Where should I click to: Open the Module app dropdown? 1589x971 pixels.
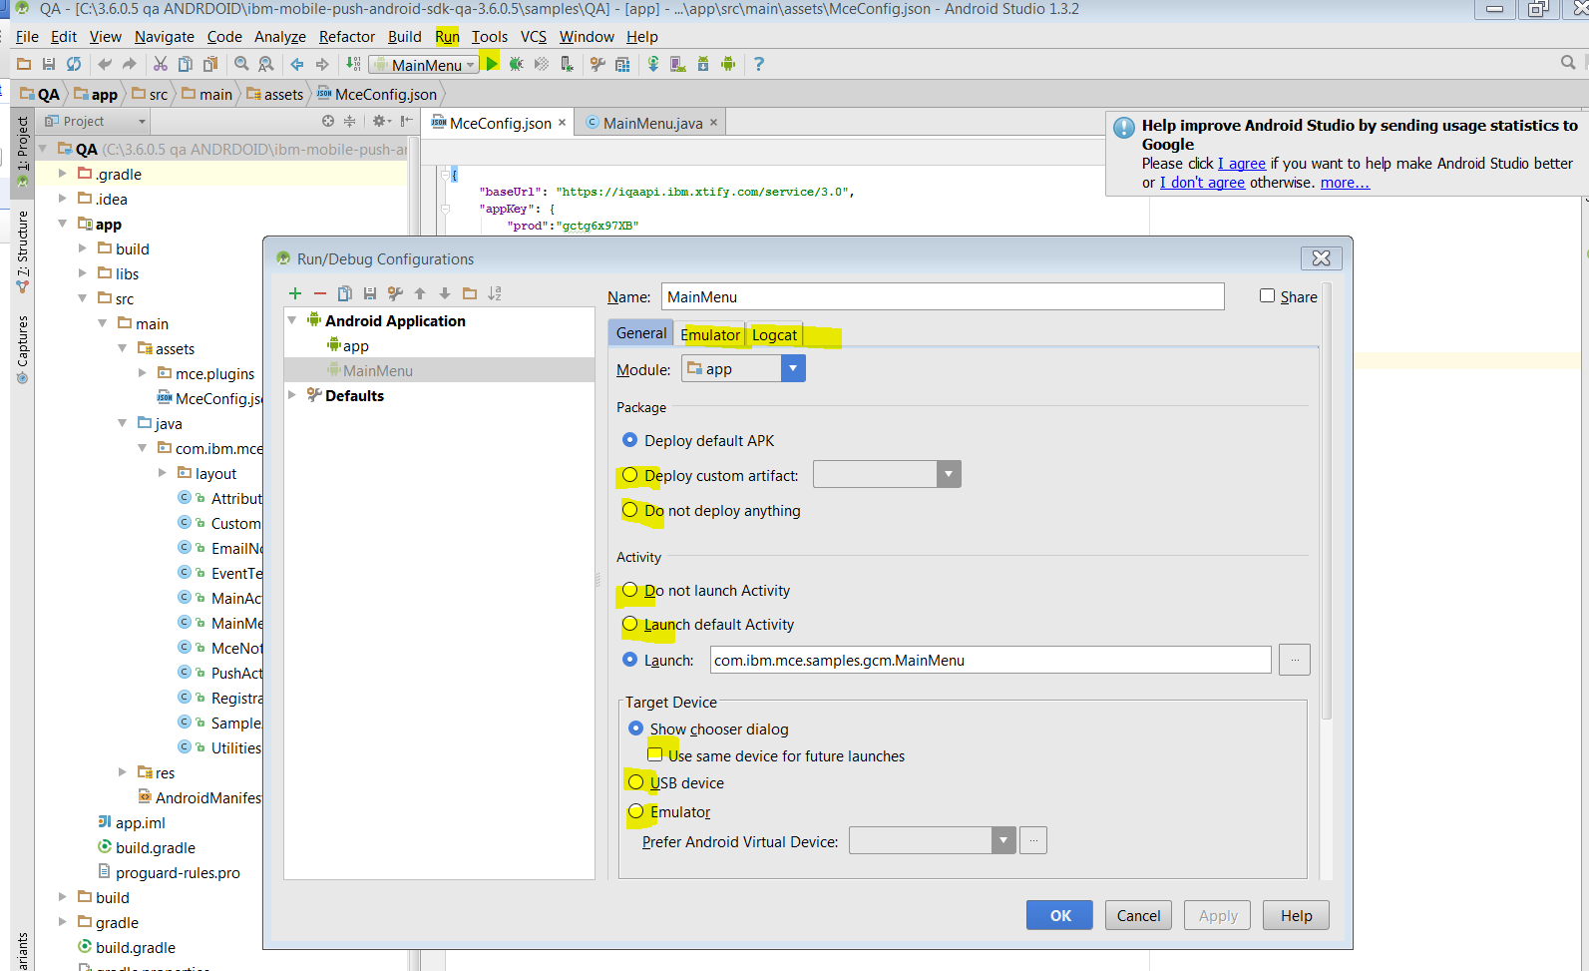[793, 369]
